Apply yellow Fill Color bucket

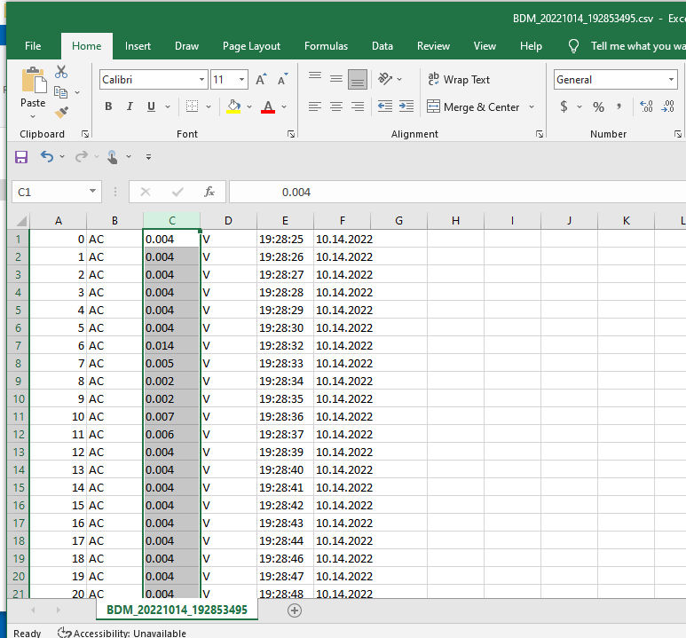pyautogui.click(x=233, y=106)
